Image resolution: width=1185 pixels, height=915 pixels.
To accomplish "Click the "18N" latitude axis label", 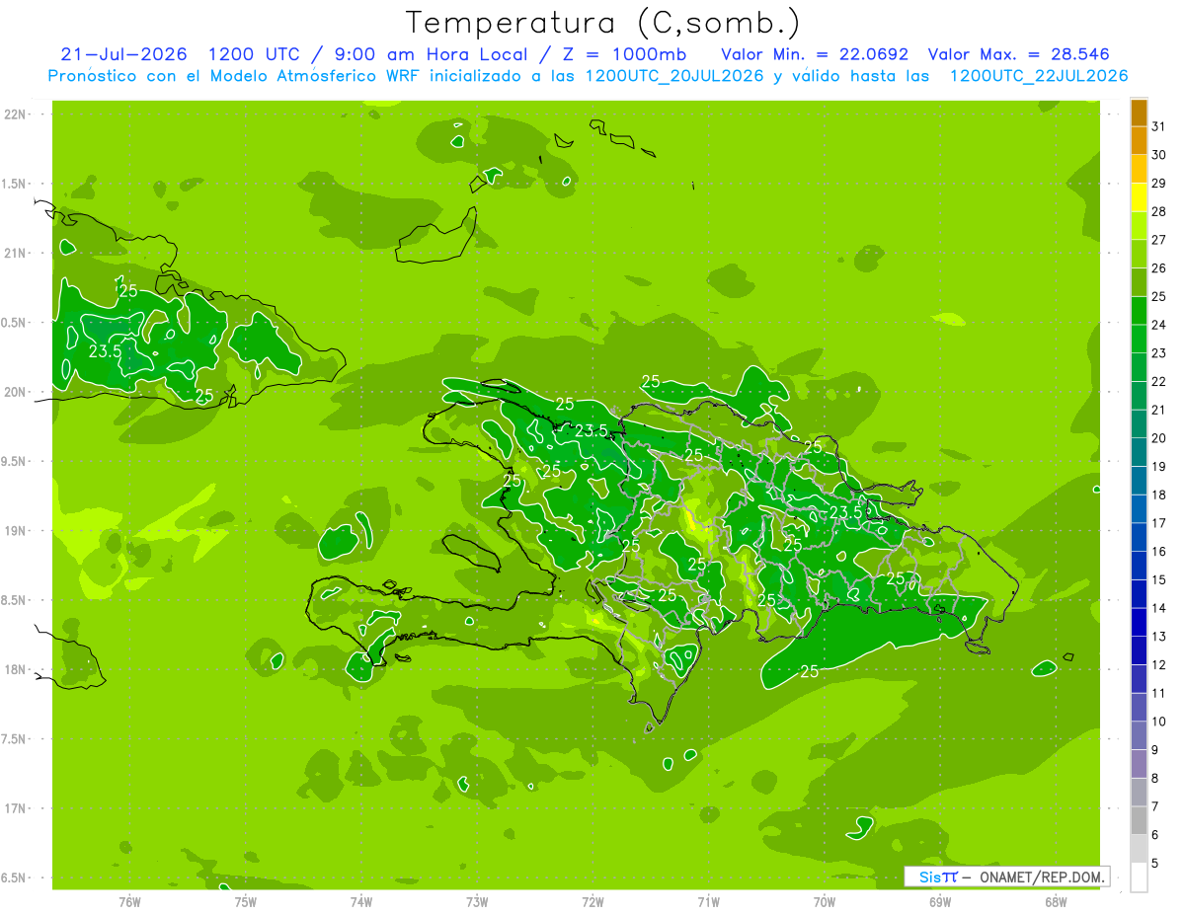I will coord(16,670).
